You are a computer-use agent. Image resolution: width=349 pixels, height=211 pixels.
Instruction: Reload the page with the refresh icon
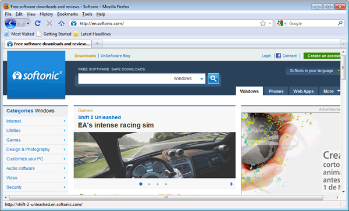tap(38, 23)
